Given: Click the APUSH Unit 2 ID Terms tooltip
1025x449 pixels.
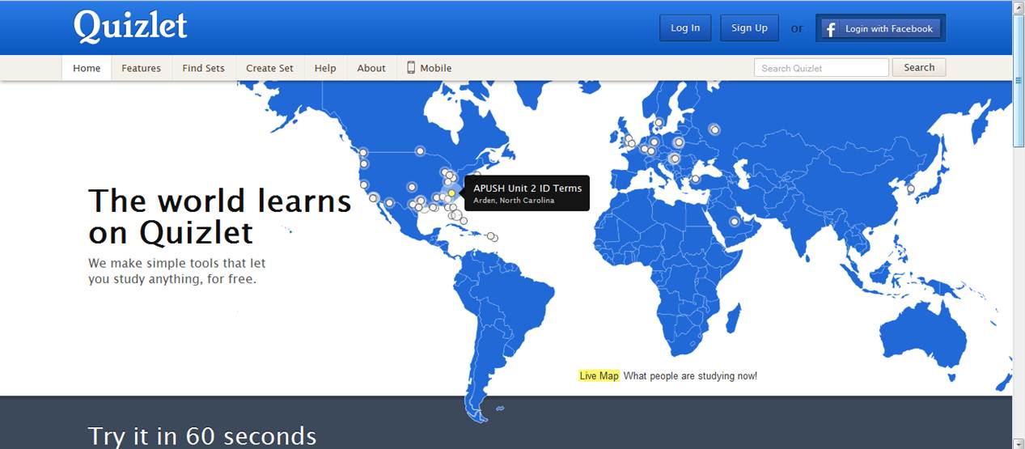Looking at the screenshot, I should (x=527, y=193).
